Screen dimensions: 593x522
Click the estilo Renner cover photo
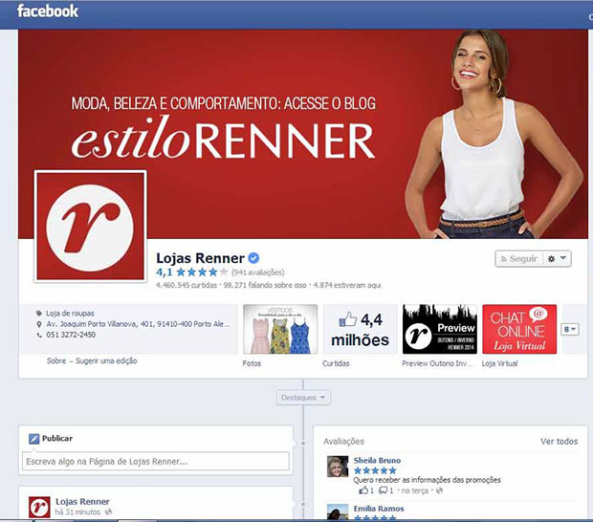pos(303,134)
